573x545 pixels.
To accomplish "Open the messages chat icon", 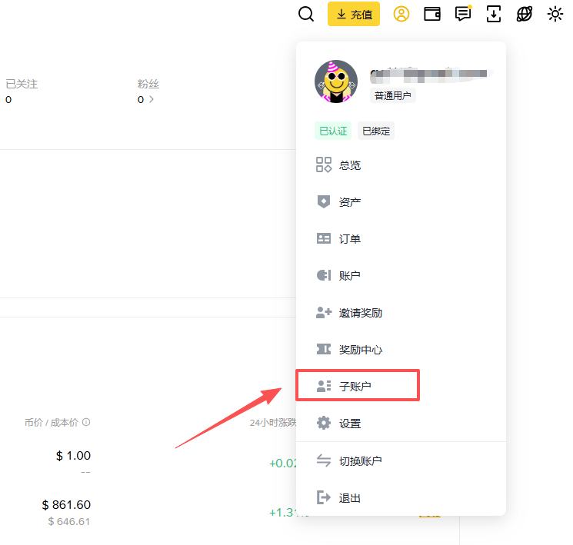I will click(x=463, y=14).
